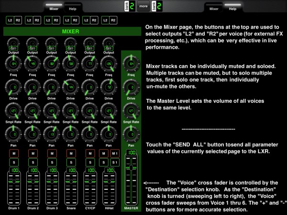Click the Drum 1 St1 output selector
This screenshot has width=287, height=215.
click(x=13, y=48)
